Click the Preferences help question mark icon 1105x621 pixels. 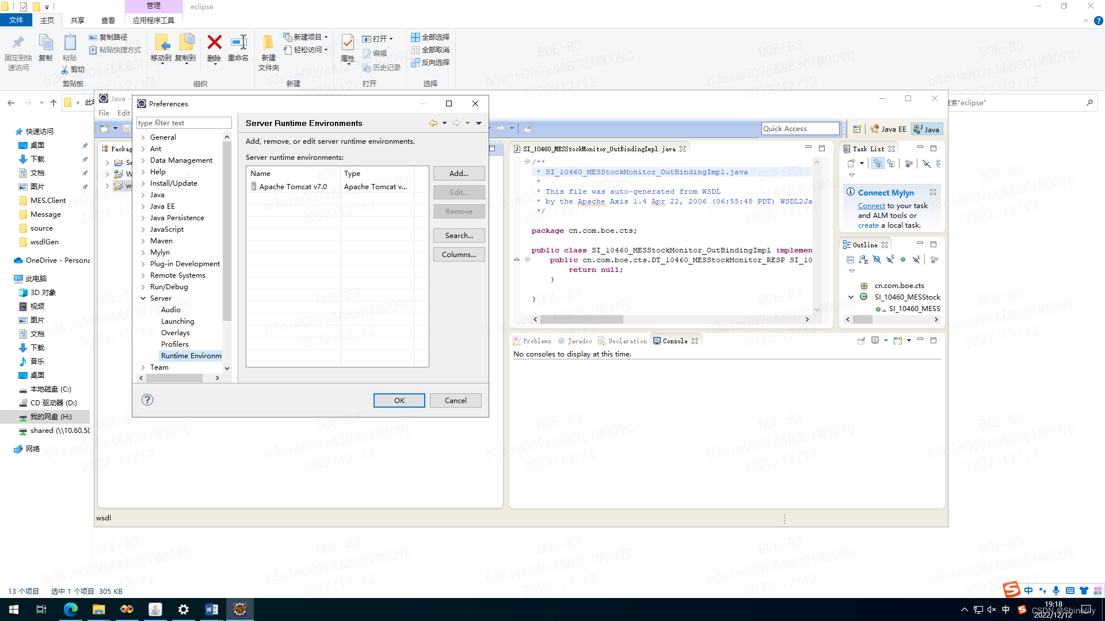(147, 400)
